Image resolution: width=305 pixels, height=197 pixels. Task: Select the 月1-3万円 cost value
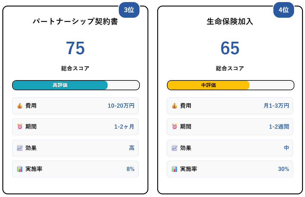276,106
